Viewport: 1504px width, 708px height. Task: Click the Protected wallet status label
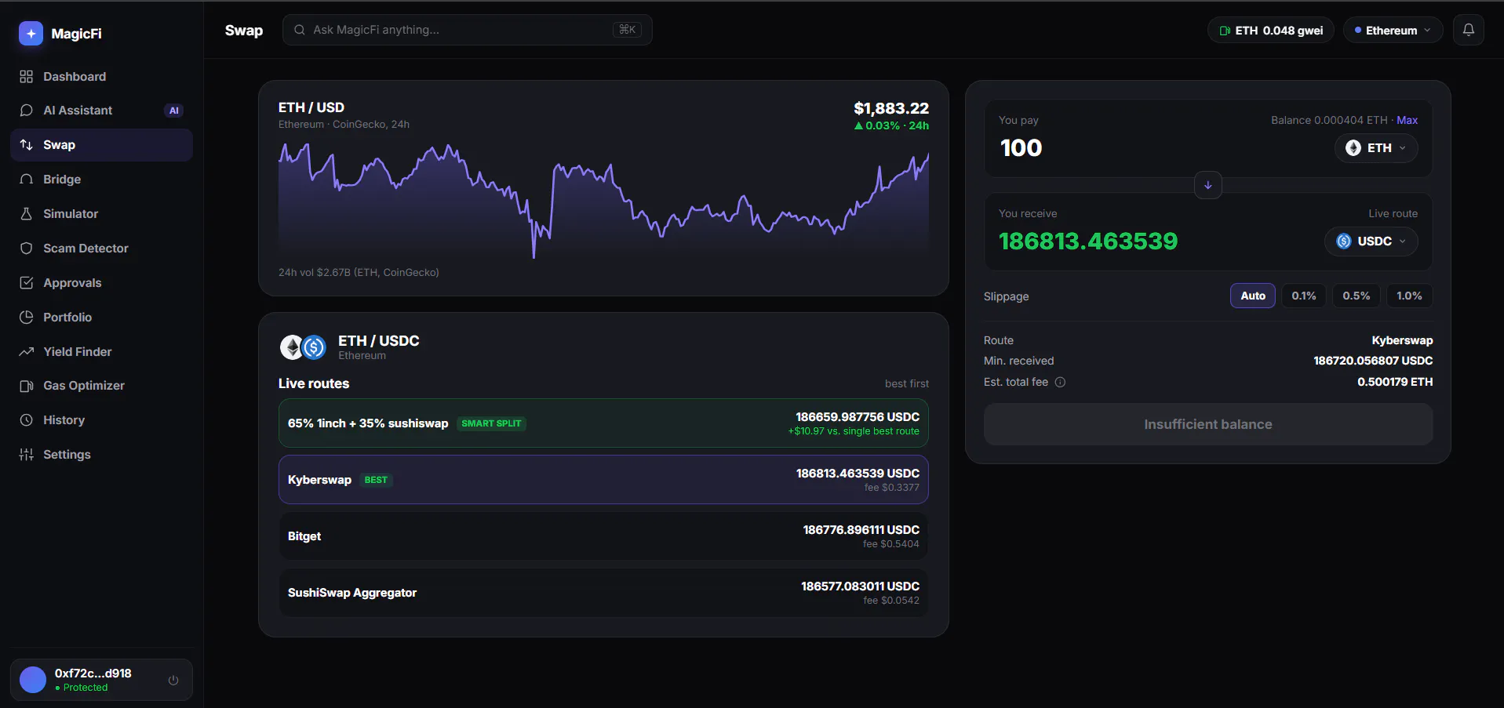coord(82,688)
